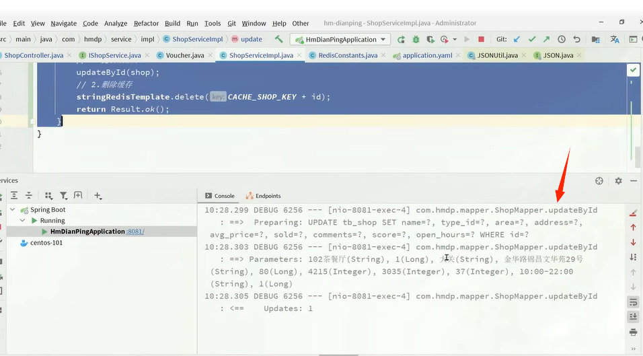The width and height of the screenshot is (643, 356).
Task: Click the Git rollback undo arrow
Action: (x=576, y=40)
